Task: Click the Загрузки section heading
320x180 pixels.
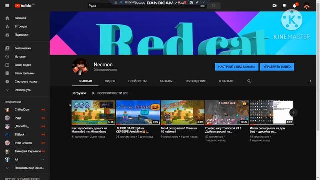Action: point(79,93)
